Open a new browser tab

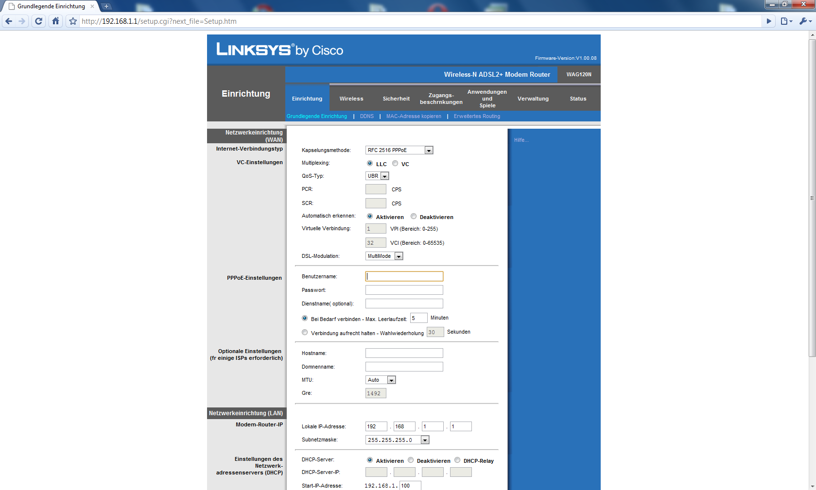(106, 6)
